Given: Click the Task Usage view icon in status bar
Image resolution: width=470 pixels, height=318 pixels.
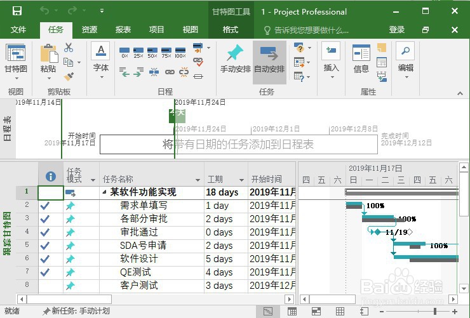Looking at the screenshot, I should point(292,312).
